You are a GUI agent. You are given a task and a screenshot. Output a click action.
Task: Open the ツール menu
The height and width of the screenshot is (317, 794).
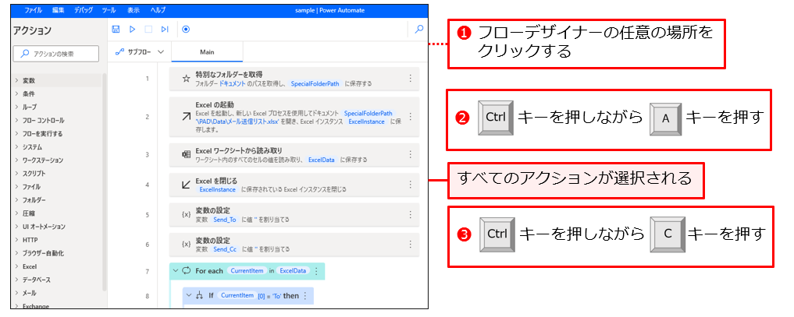pyautogui.click(x=109, y=10)
